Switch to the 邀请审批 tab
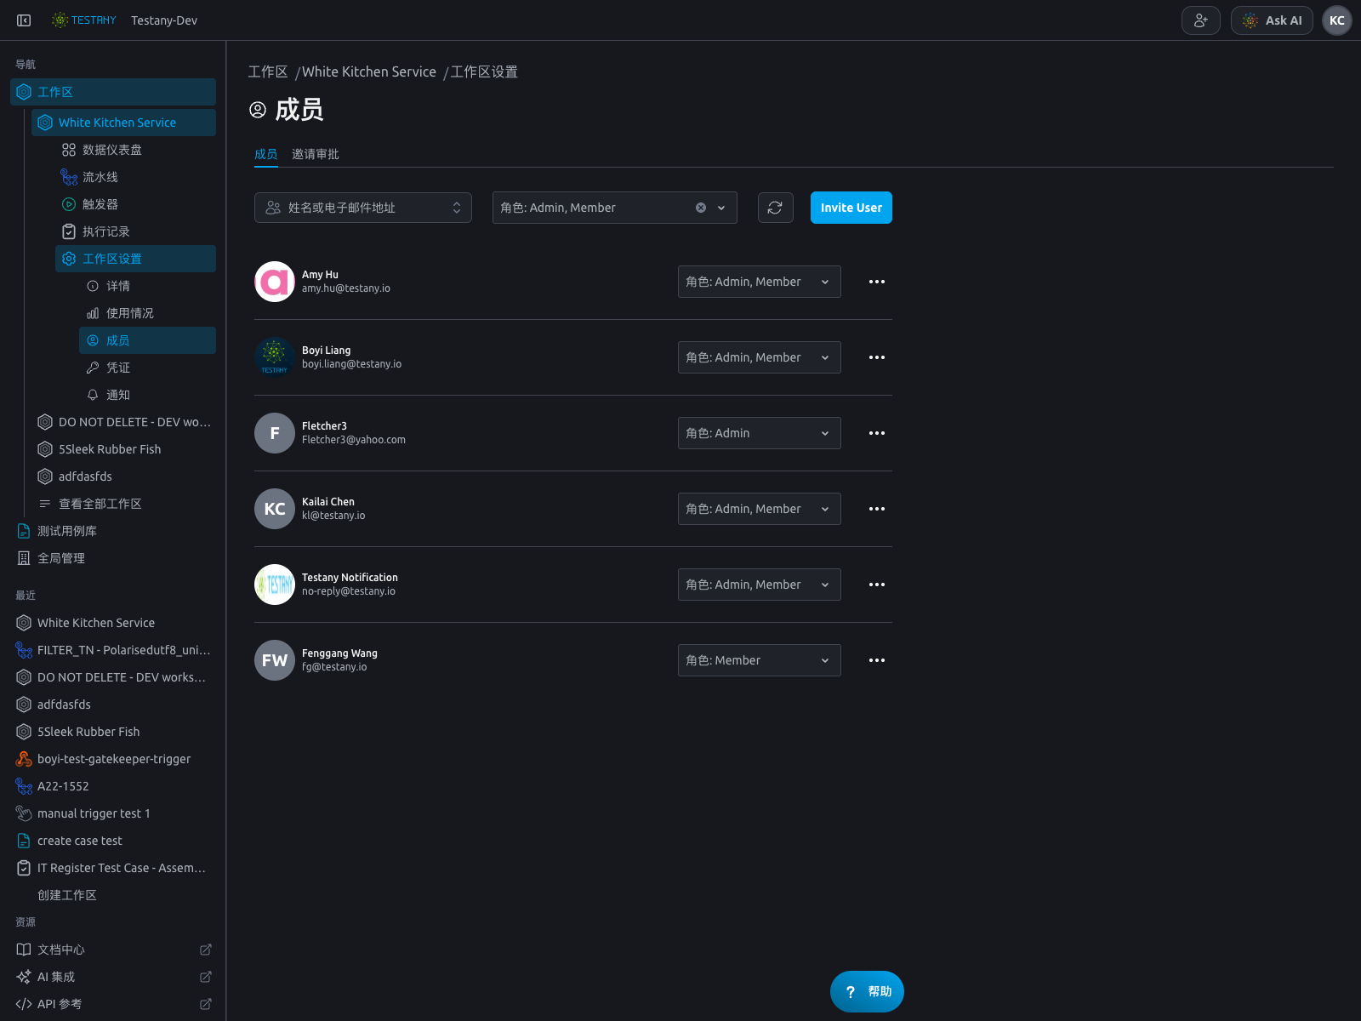 pos(316,154)
